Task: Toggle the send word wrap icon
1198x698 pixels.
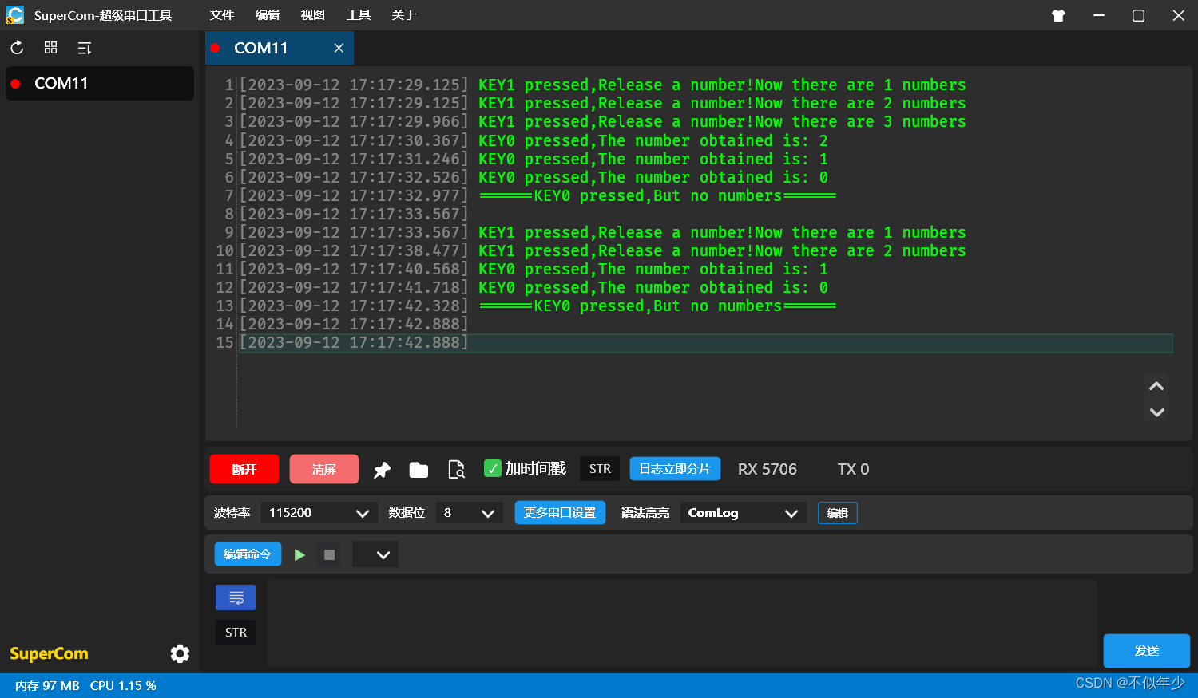Action: point(236,597)
